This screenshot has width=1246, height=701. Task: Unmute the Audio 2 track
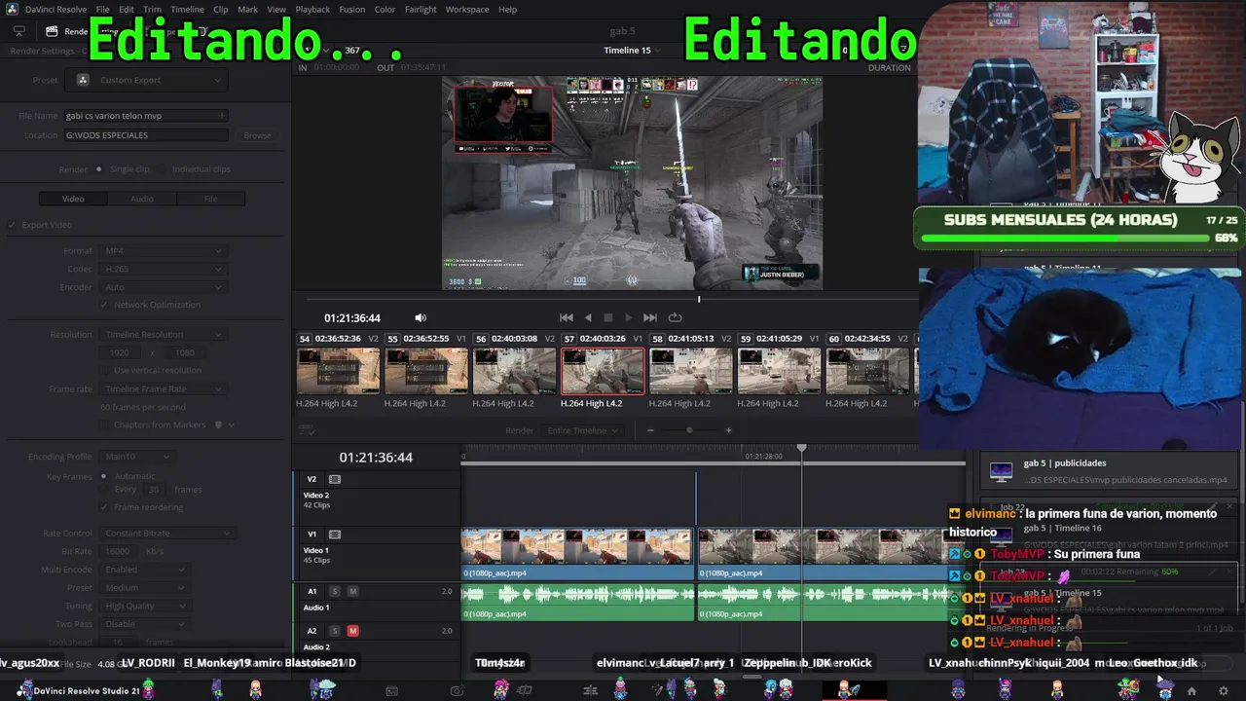coord(352,631)
